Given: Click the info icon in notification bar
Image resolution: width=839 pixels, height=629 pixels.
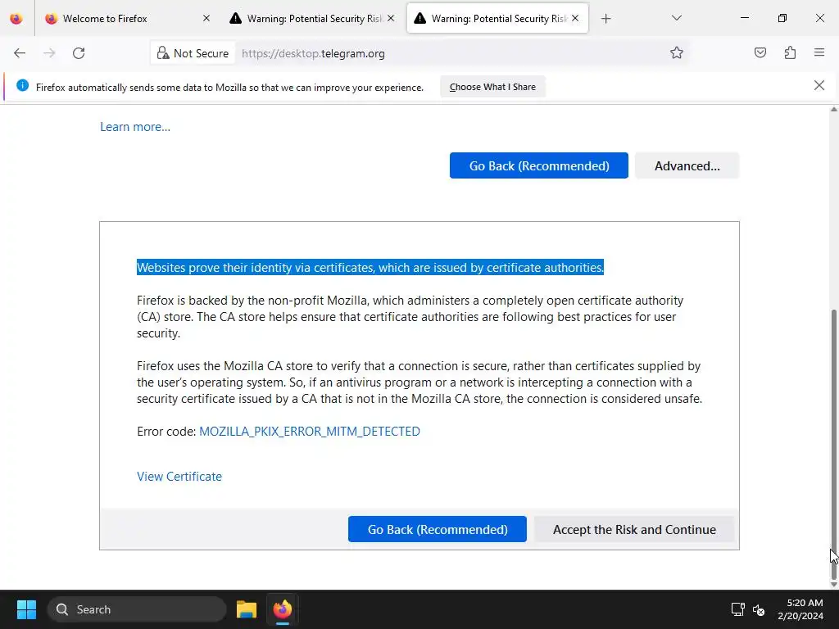Looking at the screenshot, I should coord(22,85).
